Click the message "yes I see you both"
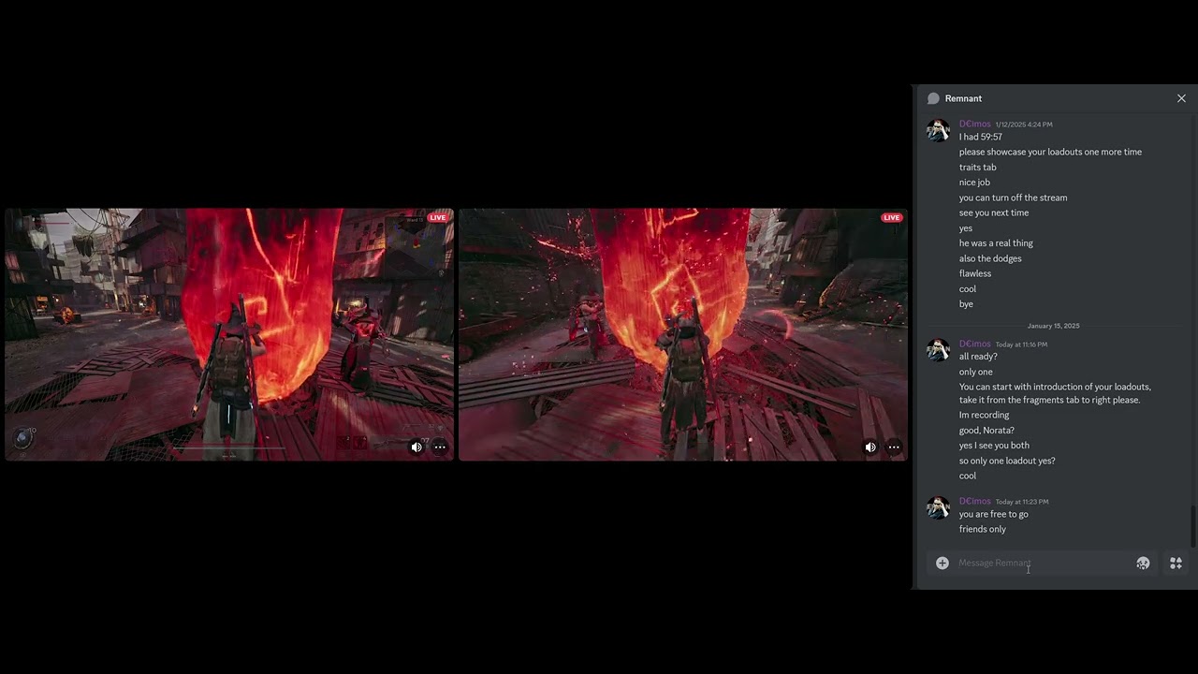Screen dimensions: 1198x674 (x=994, y=446)
